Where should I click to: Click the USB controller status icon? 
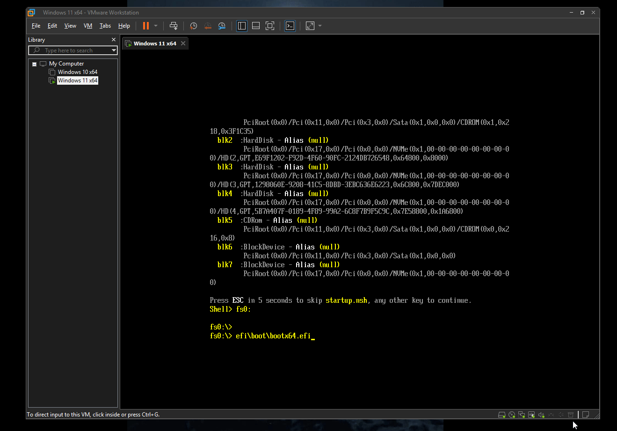click(x=531, y=415)
